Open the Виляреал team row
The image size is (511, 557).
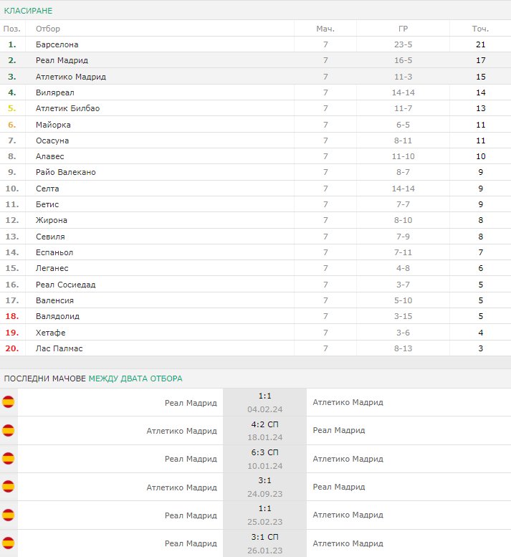[x=255, y=92]
